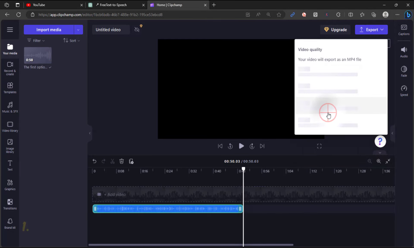
Task: Click the horizontal timeline scrollbar
Action: (x=191, y=245)
